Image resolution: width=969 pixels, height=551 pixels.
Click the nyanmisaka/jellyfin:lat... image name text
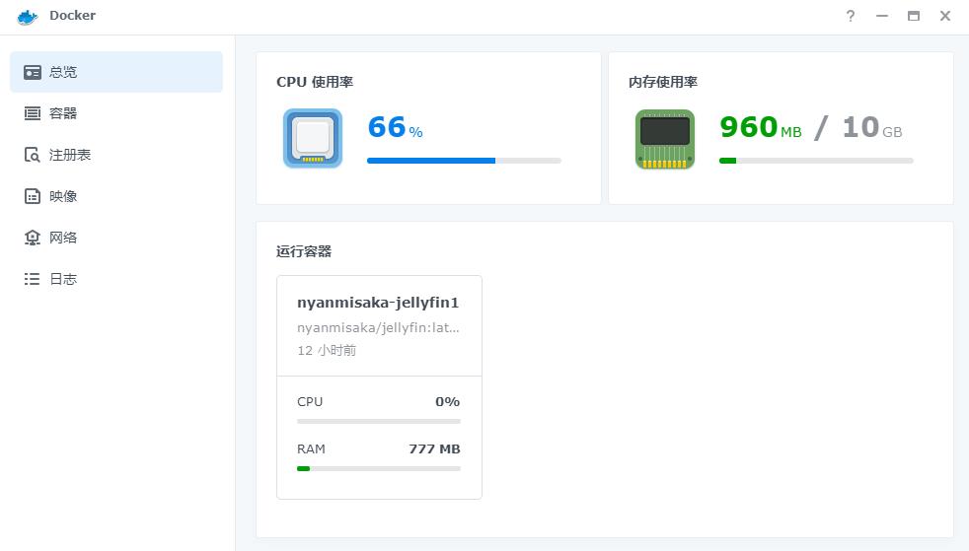[x=378, y=327]
